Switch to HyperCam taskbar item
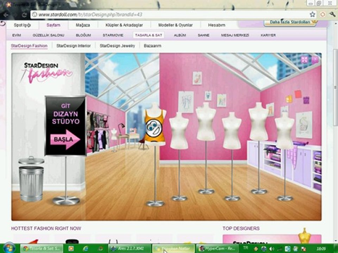The width and height of the screenshot is (338, 253). tap(218, 248)
